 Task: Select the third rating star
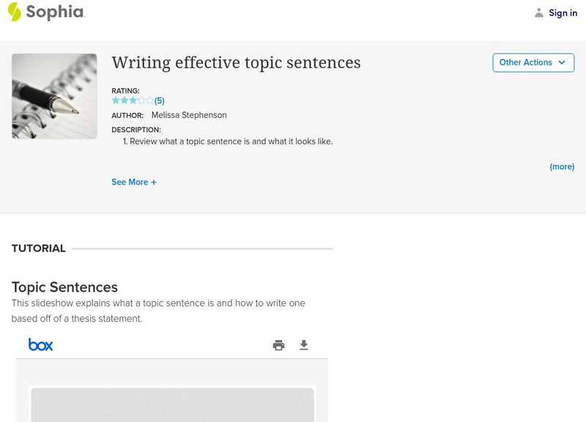point(133,100)
